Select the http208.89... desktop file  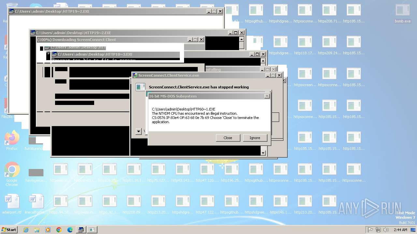[134, 205]
